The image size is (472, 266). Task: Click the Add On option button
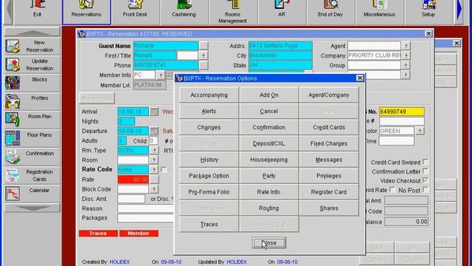click(268, 95)
